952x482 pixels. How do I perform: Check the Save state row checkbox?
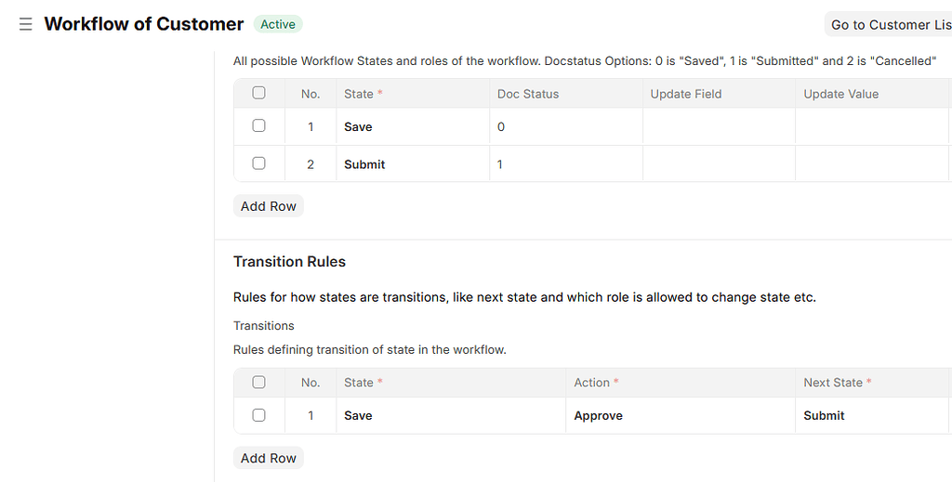(258, 125)
